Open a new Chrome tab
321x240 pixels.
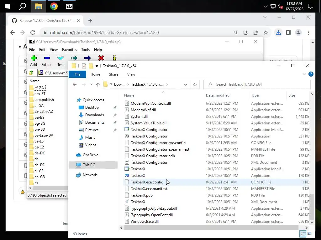tap(90, 21)
